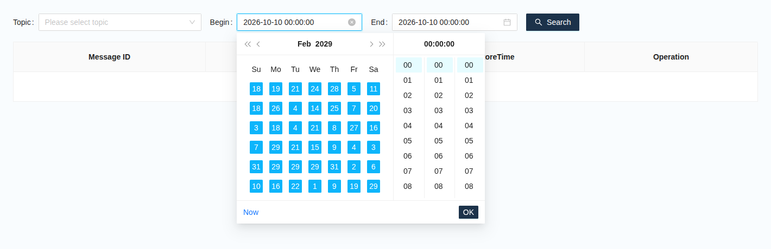The image size is (771, 249).
Task: Select minute 00 in time picker
Action: click(439, 65)
